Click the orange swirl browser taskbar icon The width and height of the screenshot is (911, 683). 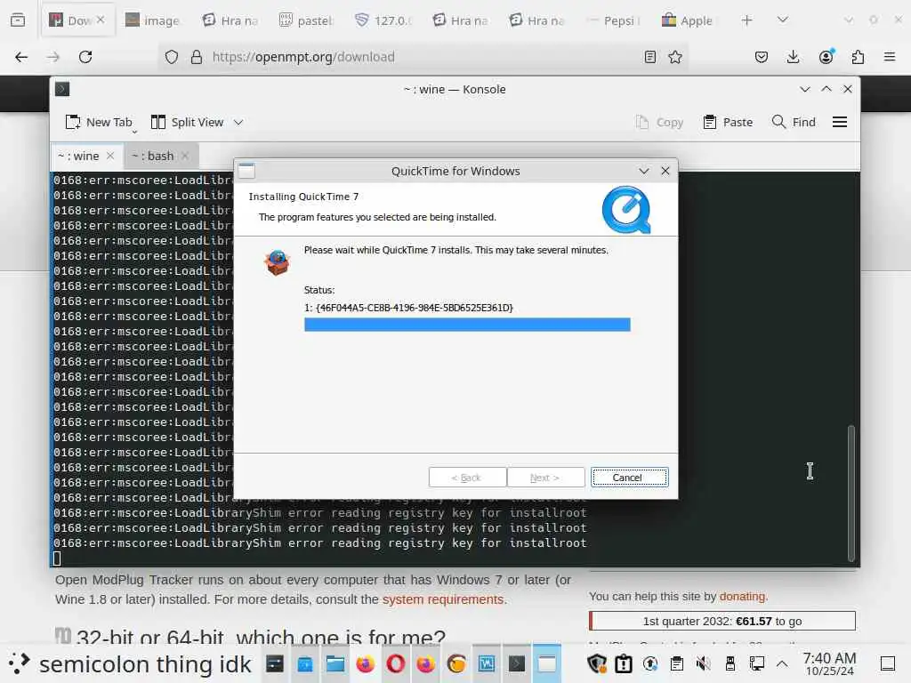click(x=456, y=663)
